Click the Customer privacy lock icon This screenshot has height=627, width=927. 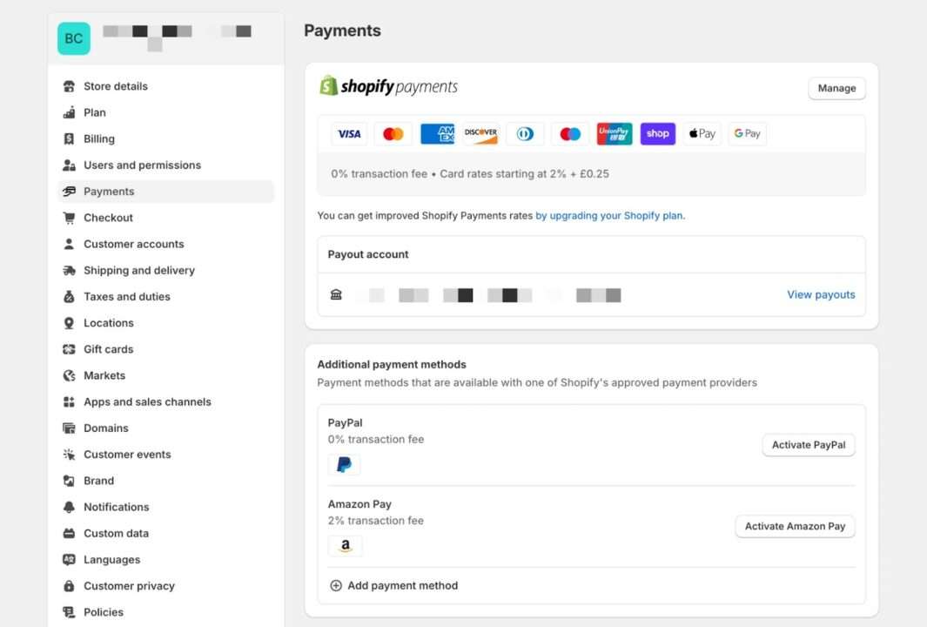point(69,585)
